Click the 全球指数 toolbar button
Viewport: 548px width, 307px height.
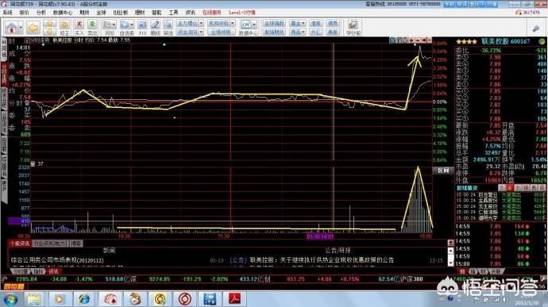pos(274,23)
